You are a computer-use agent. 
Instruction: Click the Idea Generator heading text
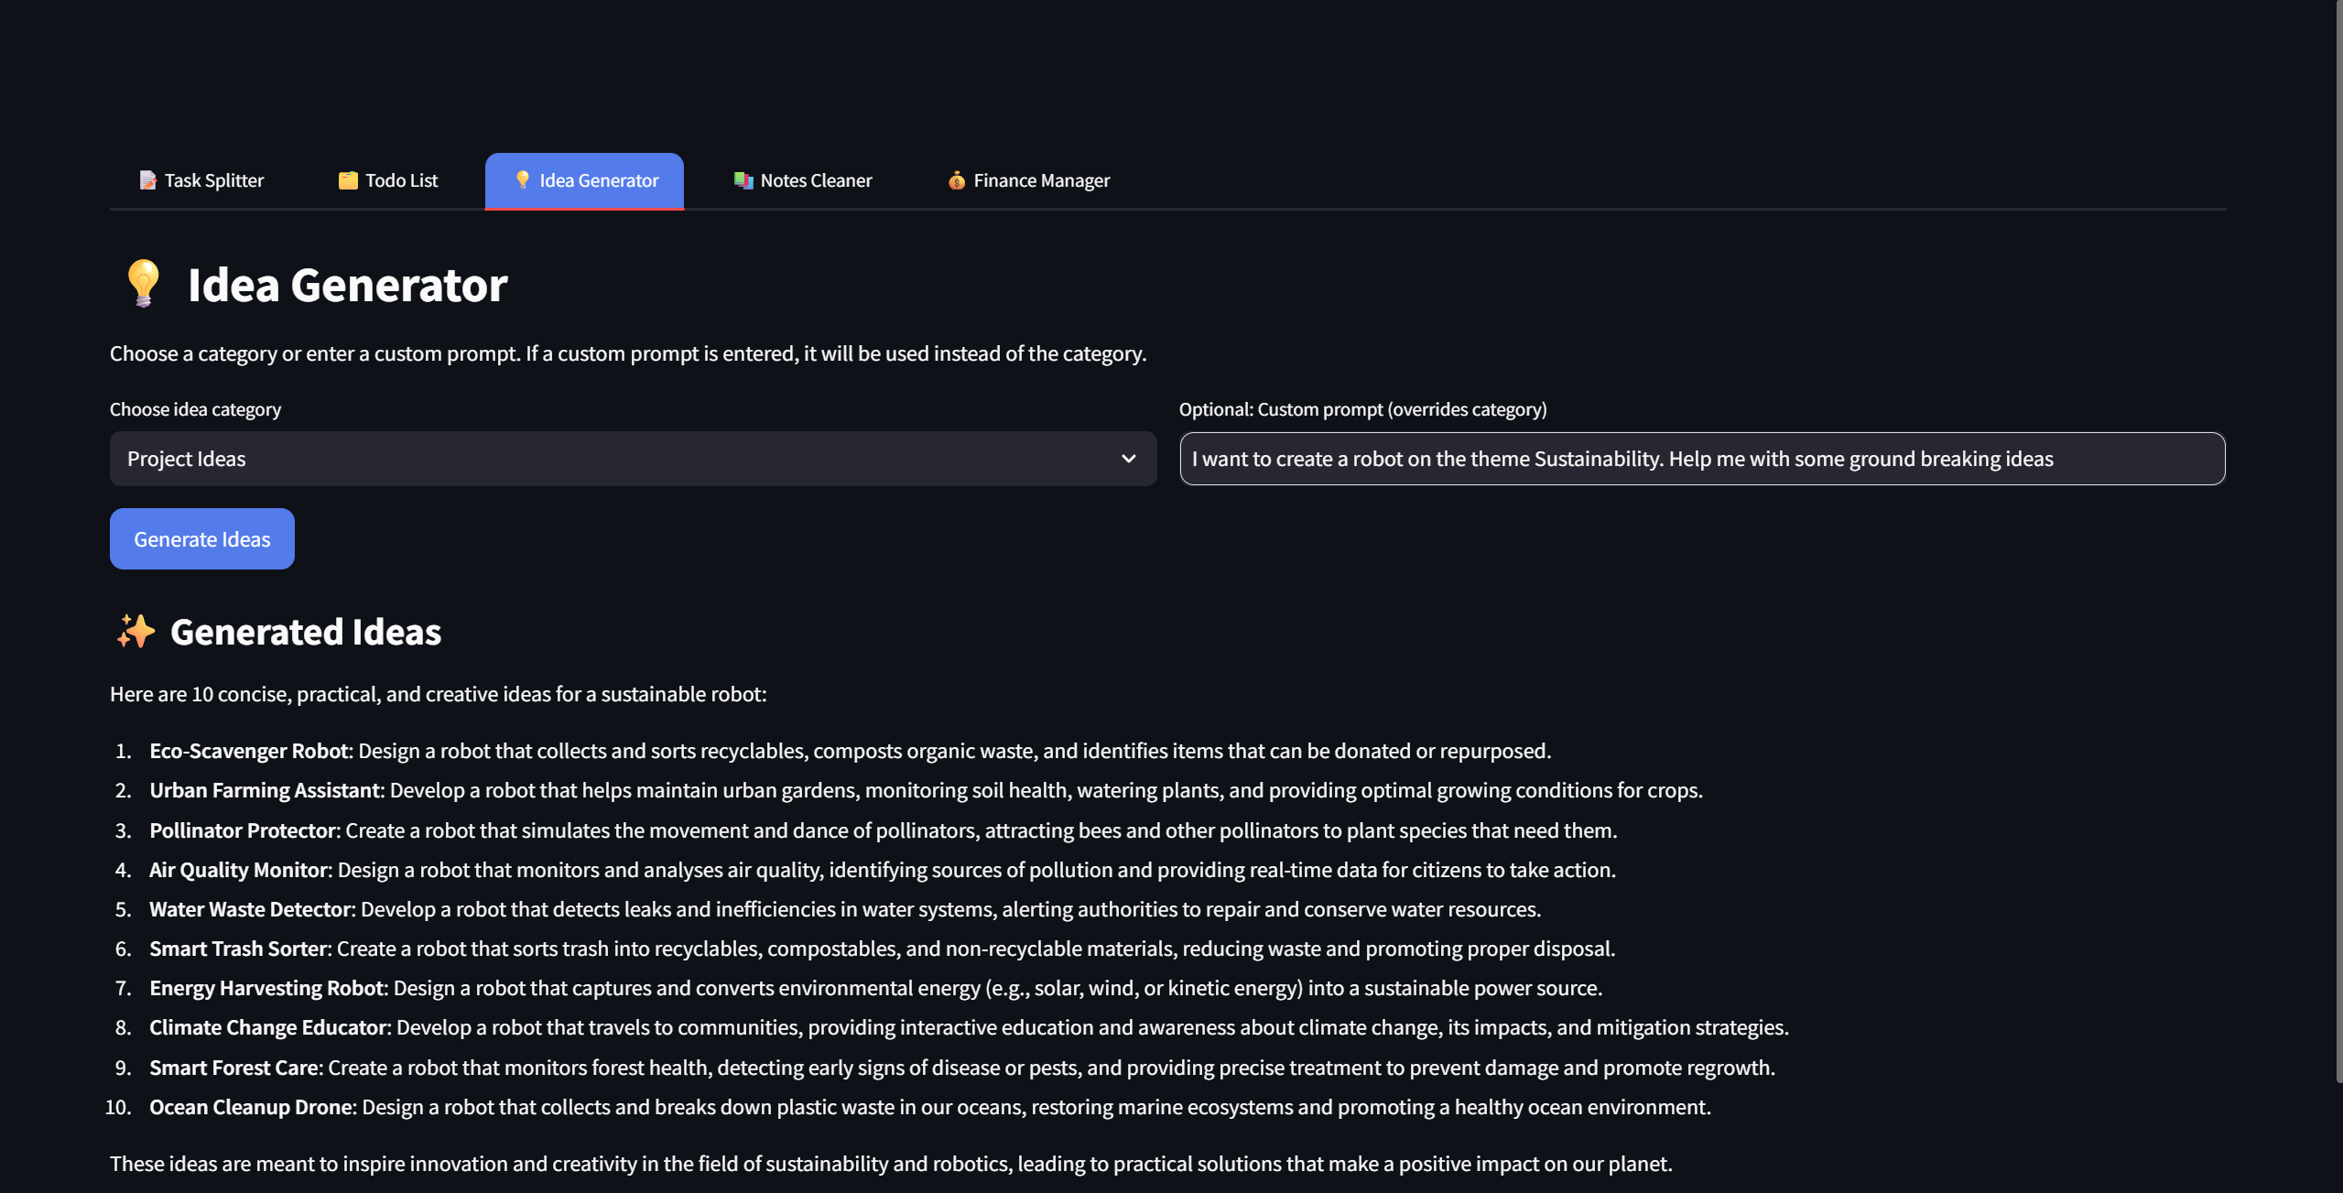tap(347, 285)
